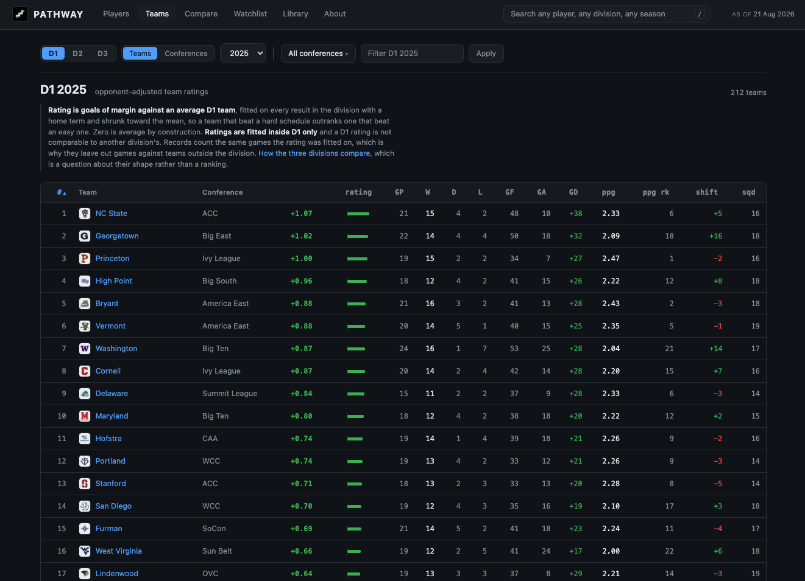Image resolution: width=805 pixels, height=581 pixels.
Task: Switch to the Conferences view
Action: pos(186,54)
